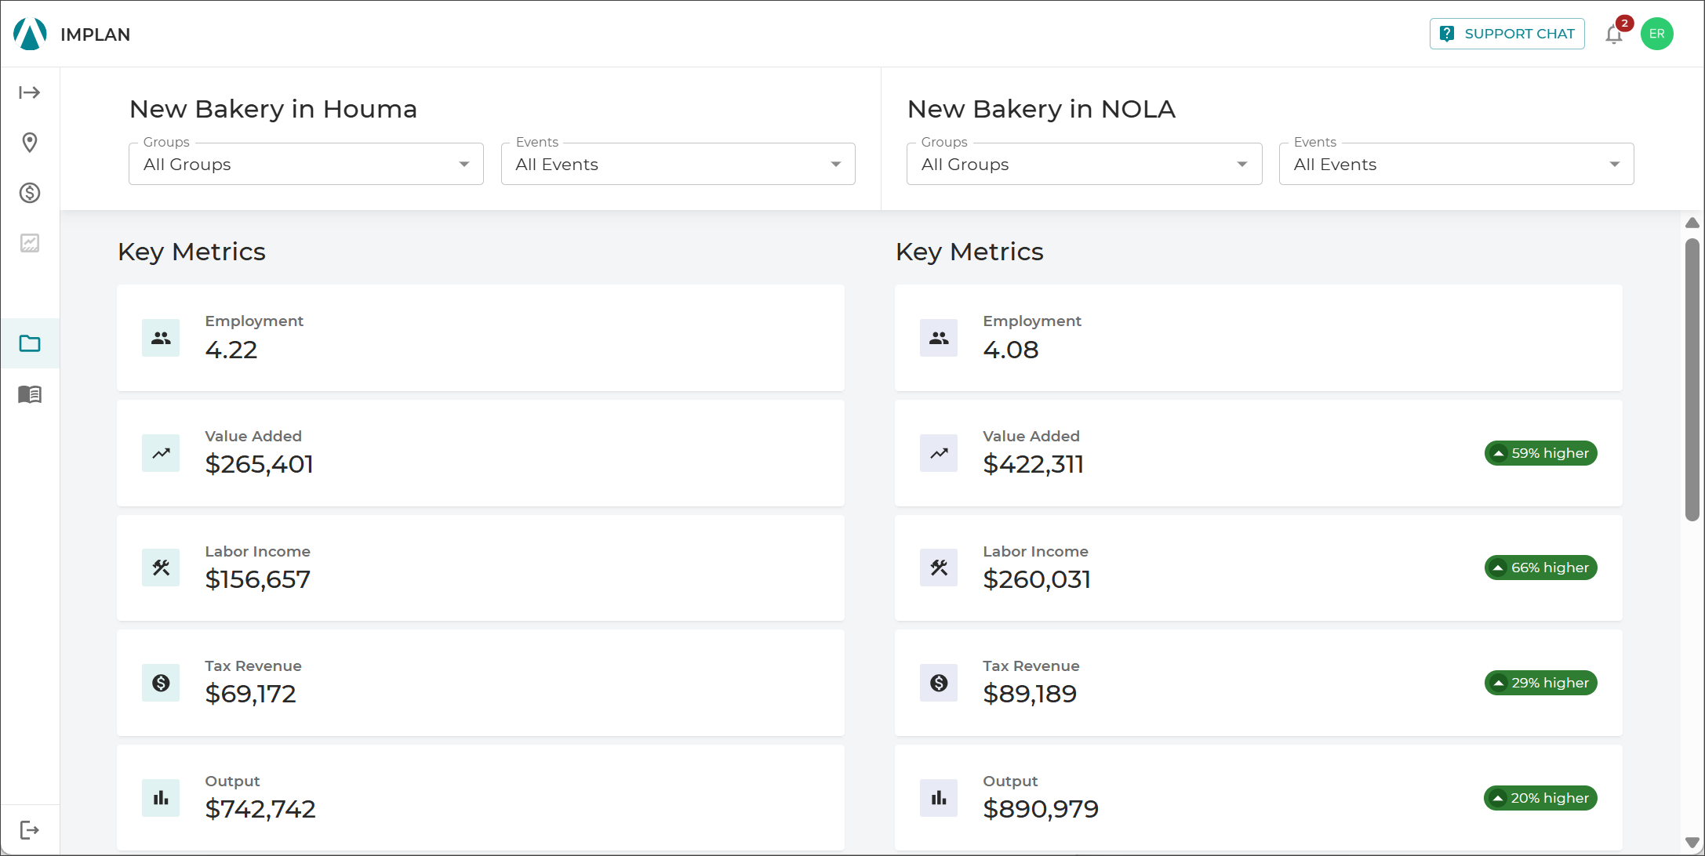Click the logout icon at sidebar bottom

tap(30, 830)
